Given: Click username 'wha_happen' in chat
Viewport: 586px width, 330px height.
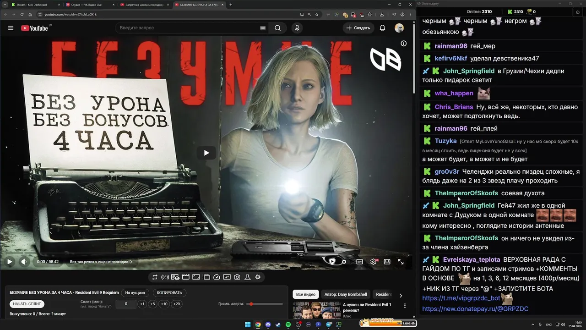Looking at the screenshot, I should (454, 93).
